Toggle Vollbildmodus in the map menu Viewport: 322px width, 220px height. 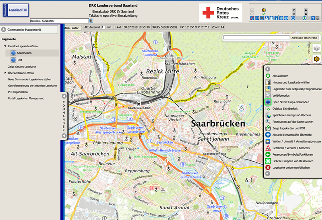[x=282, y=96]
